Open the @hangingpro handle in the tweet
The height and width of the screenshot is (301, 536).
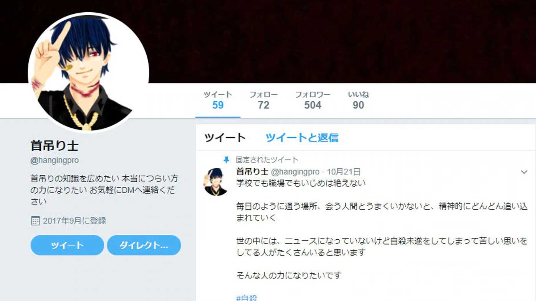coord(295,172)
